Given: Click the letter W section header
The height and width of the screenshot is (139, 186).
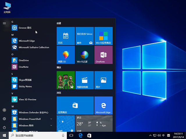Looking at the screenshot, I should 13,107.
